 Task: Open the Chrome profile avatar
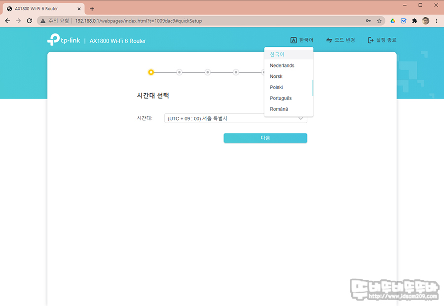(x=425, y=21)
